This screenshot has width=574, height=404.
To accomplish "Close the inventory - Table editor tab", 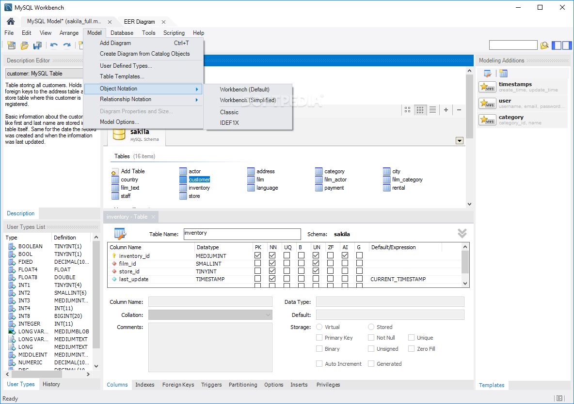I will click(x=153, y=217).
